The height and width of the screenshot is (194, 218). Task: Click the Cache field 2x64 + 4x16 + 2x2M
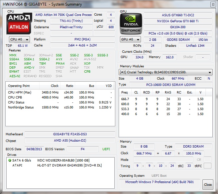pos(82,45)
